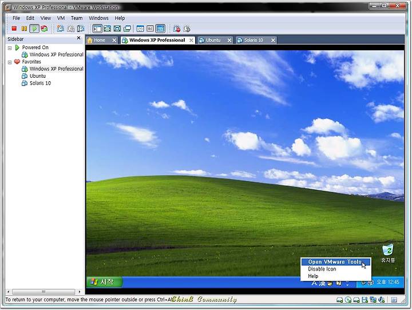Toggle the sidebar visibility toolbar button
The width and height of the screenshot is (412, 310).
97,29
